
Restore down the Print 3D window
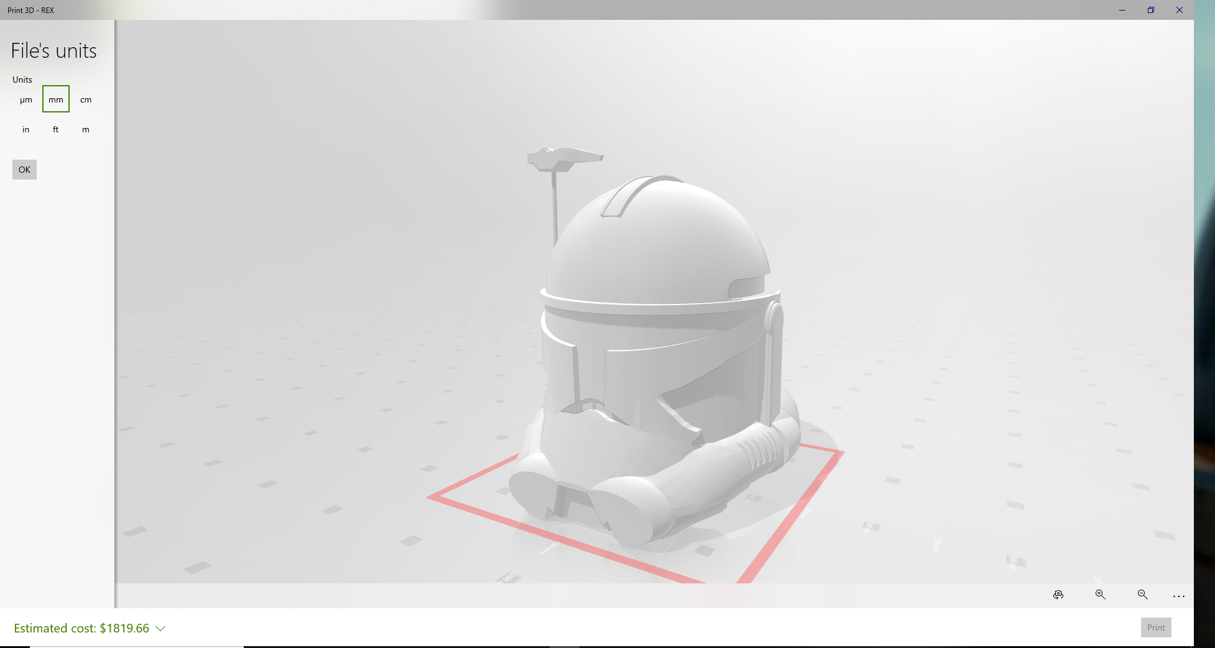(1151, 10)
